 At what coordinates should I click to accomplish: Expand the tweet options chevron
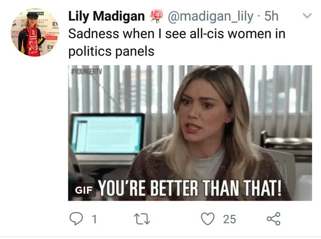coord(307,17)
